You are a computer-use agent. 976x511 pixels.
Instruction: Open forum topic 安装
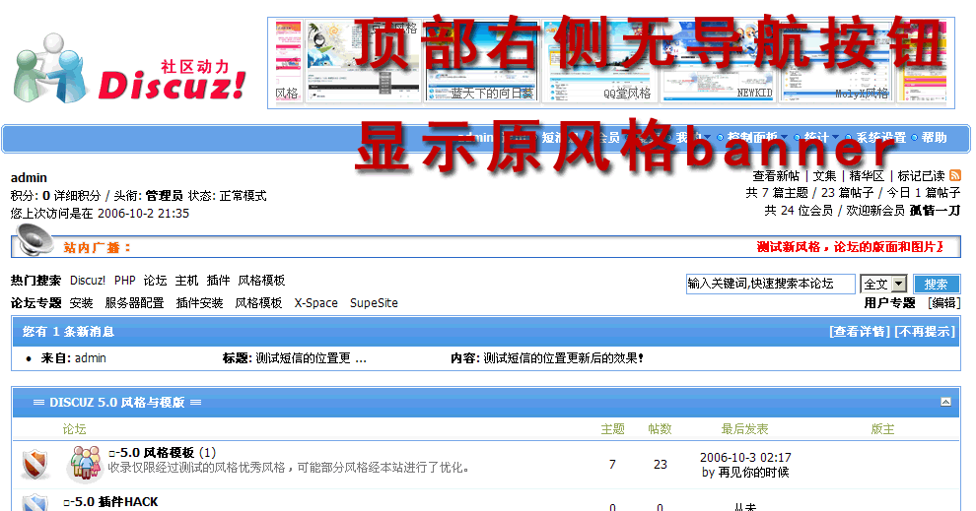tap(82, 302)
